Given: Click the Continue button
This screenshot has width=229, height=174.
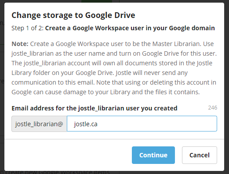Looking at the screenshot, I should click(153, 155).
